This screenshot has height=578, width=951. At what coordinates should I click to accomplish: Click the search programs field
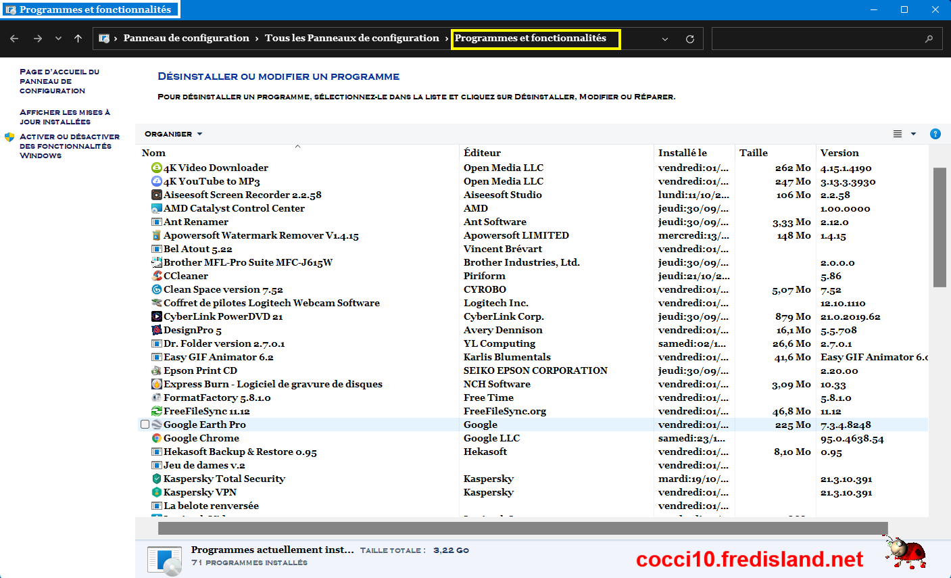[x=826, y=39]
